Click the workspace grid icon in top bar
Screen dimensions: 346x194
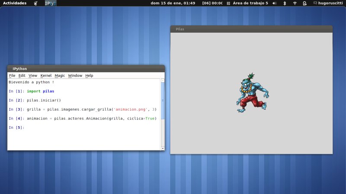228,3
